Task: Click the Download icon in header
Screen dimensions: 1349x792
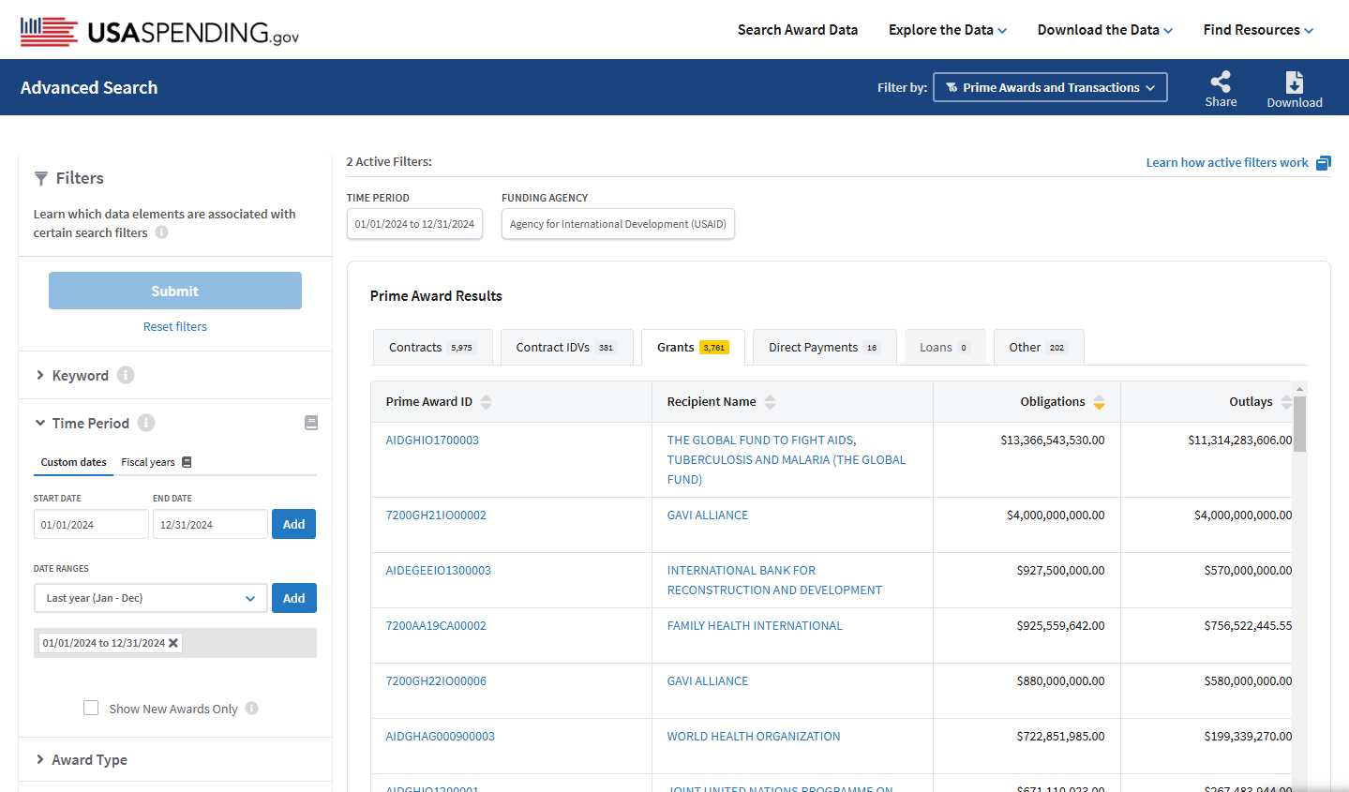Action: coord(1294,82)
